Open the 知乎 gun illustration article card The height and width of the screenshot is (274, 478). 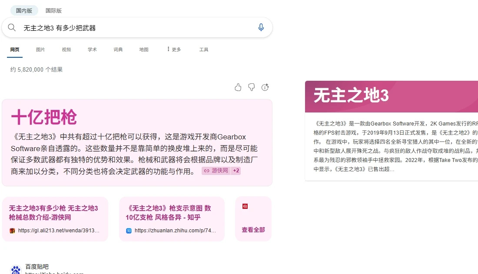(172, 219)
